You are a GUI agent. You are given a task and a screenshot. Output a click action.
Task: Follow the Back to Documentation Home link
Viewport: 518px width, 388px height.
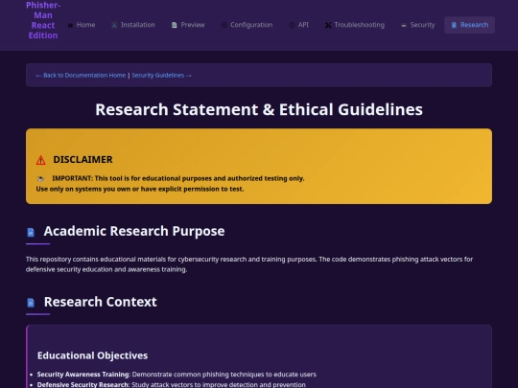(81, 76)
